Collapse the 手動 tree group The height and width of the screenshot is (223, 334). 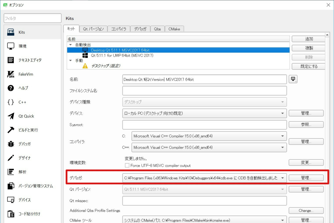[x=70, y=61]
